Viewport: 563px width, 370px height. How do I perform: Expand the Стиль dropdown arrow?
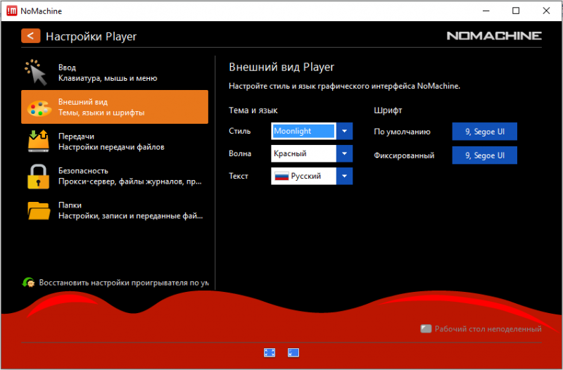(x=344, y=131)
